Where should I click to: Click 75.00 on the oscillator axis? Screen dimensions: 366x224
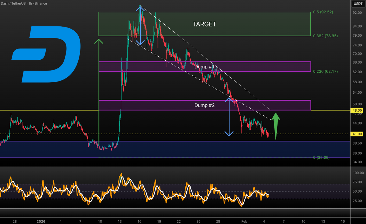pos(357,182)
